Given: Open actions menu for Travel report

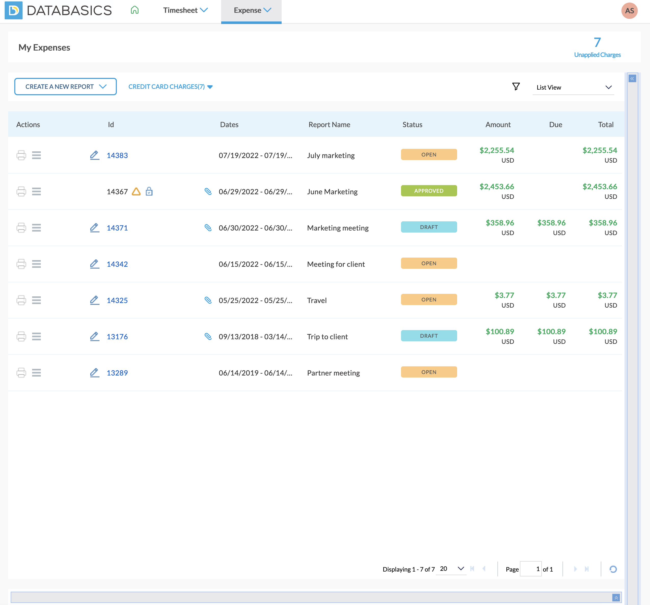Looking at the screenshot, I should point(36,300).
